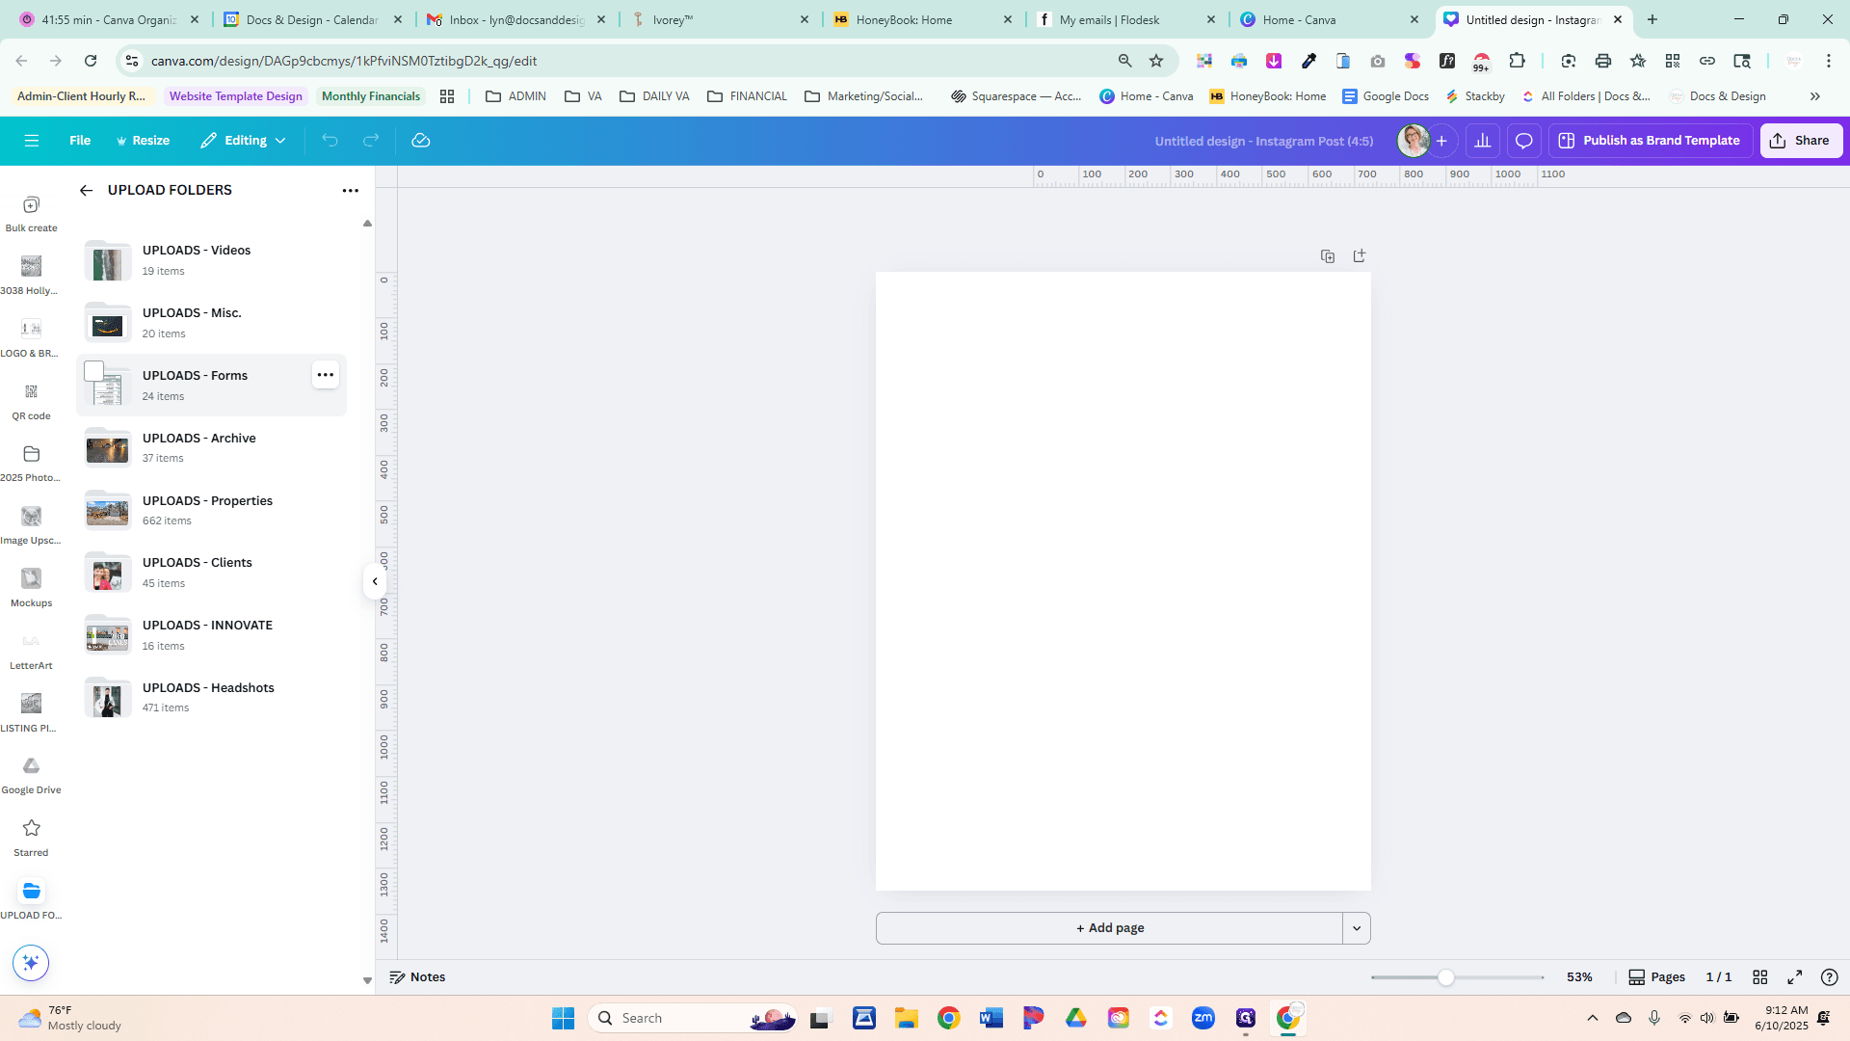Click Publish as Brand Template

(1651, 141)
